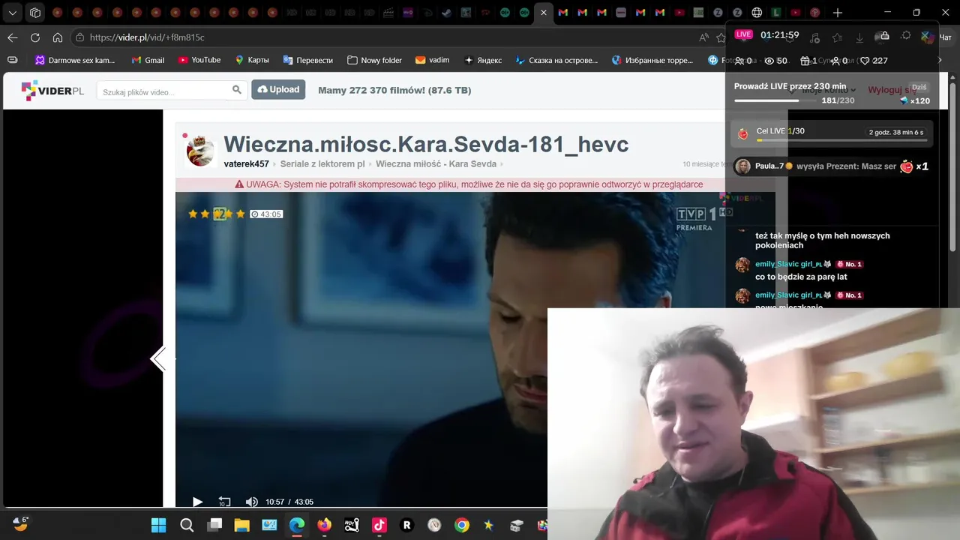Open the Windows Start menu
This screenshot has width=960, height=540.
[x=159, y=525]
